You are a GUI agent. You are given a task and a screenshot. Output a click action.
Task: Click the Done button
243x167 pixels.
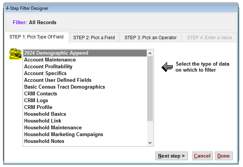tap(224, 156)
